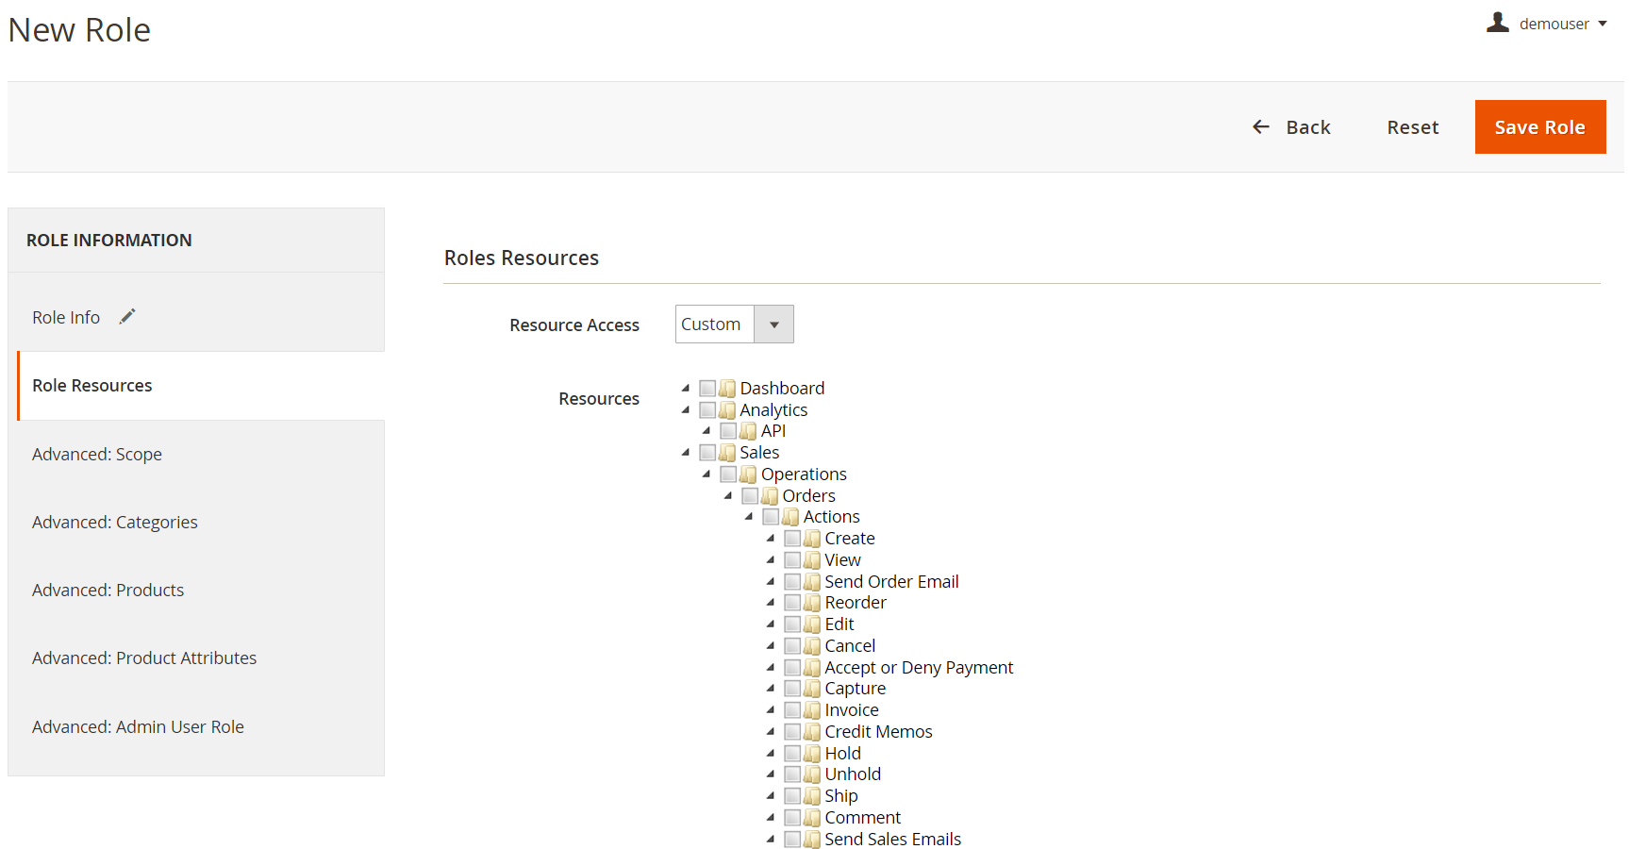Toggle the API tree arrow
This screenshot has height=849, width=1629.
click(x=706, y=431)
